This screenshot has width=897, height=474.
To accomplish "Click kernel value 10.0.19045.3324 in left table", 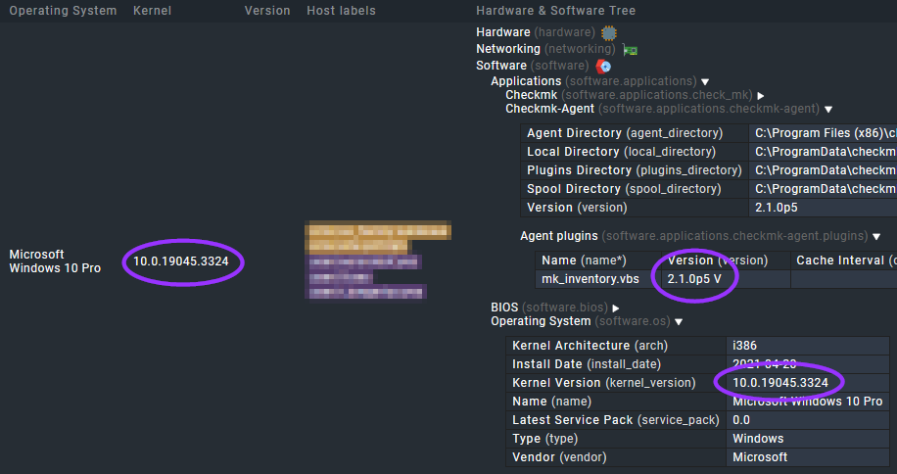I will (181, 261).
